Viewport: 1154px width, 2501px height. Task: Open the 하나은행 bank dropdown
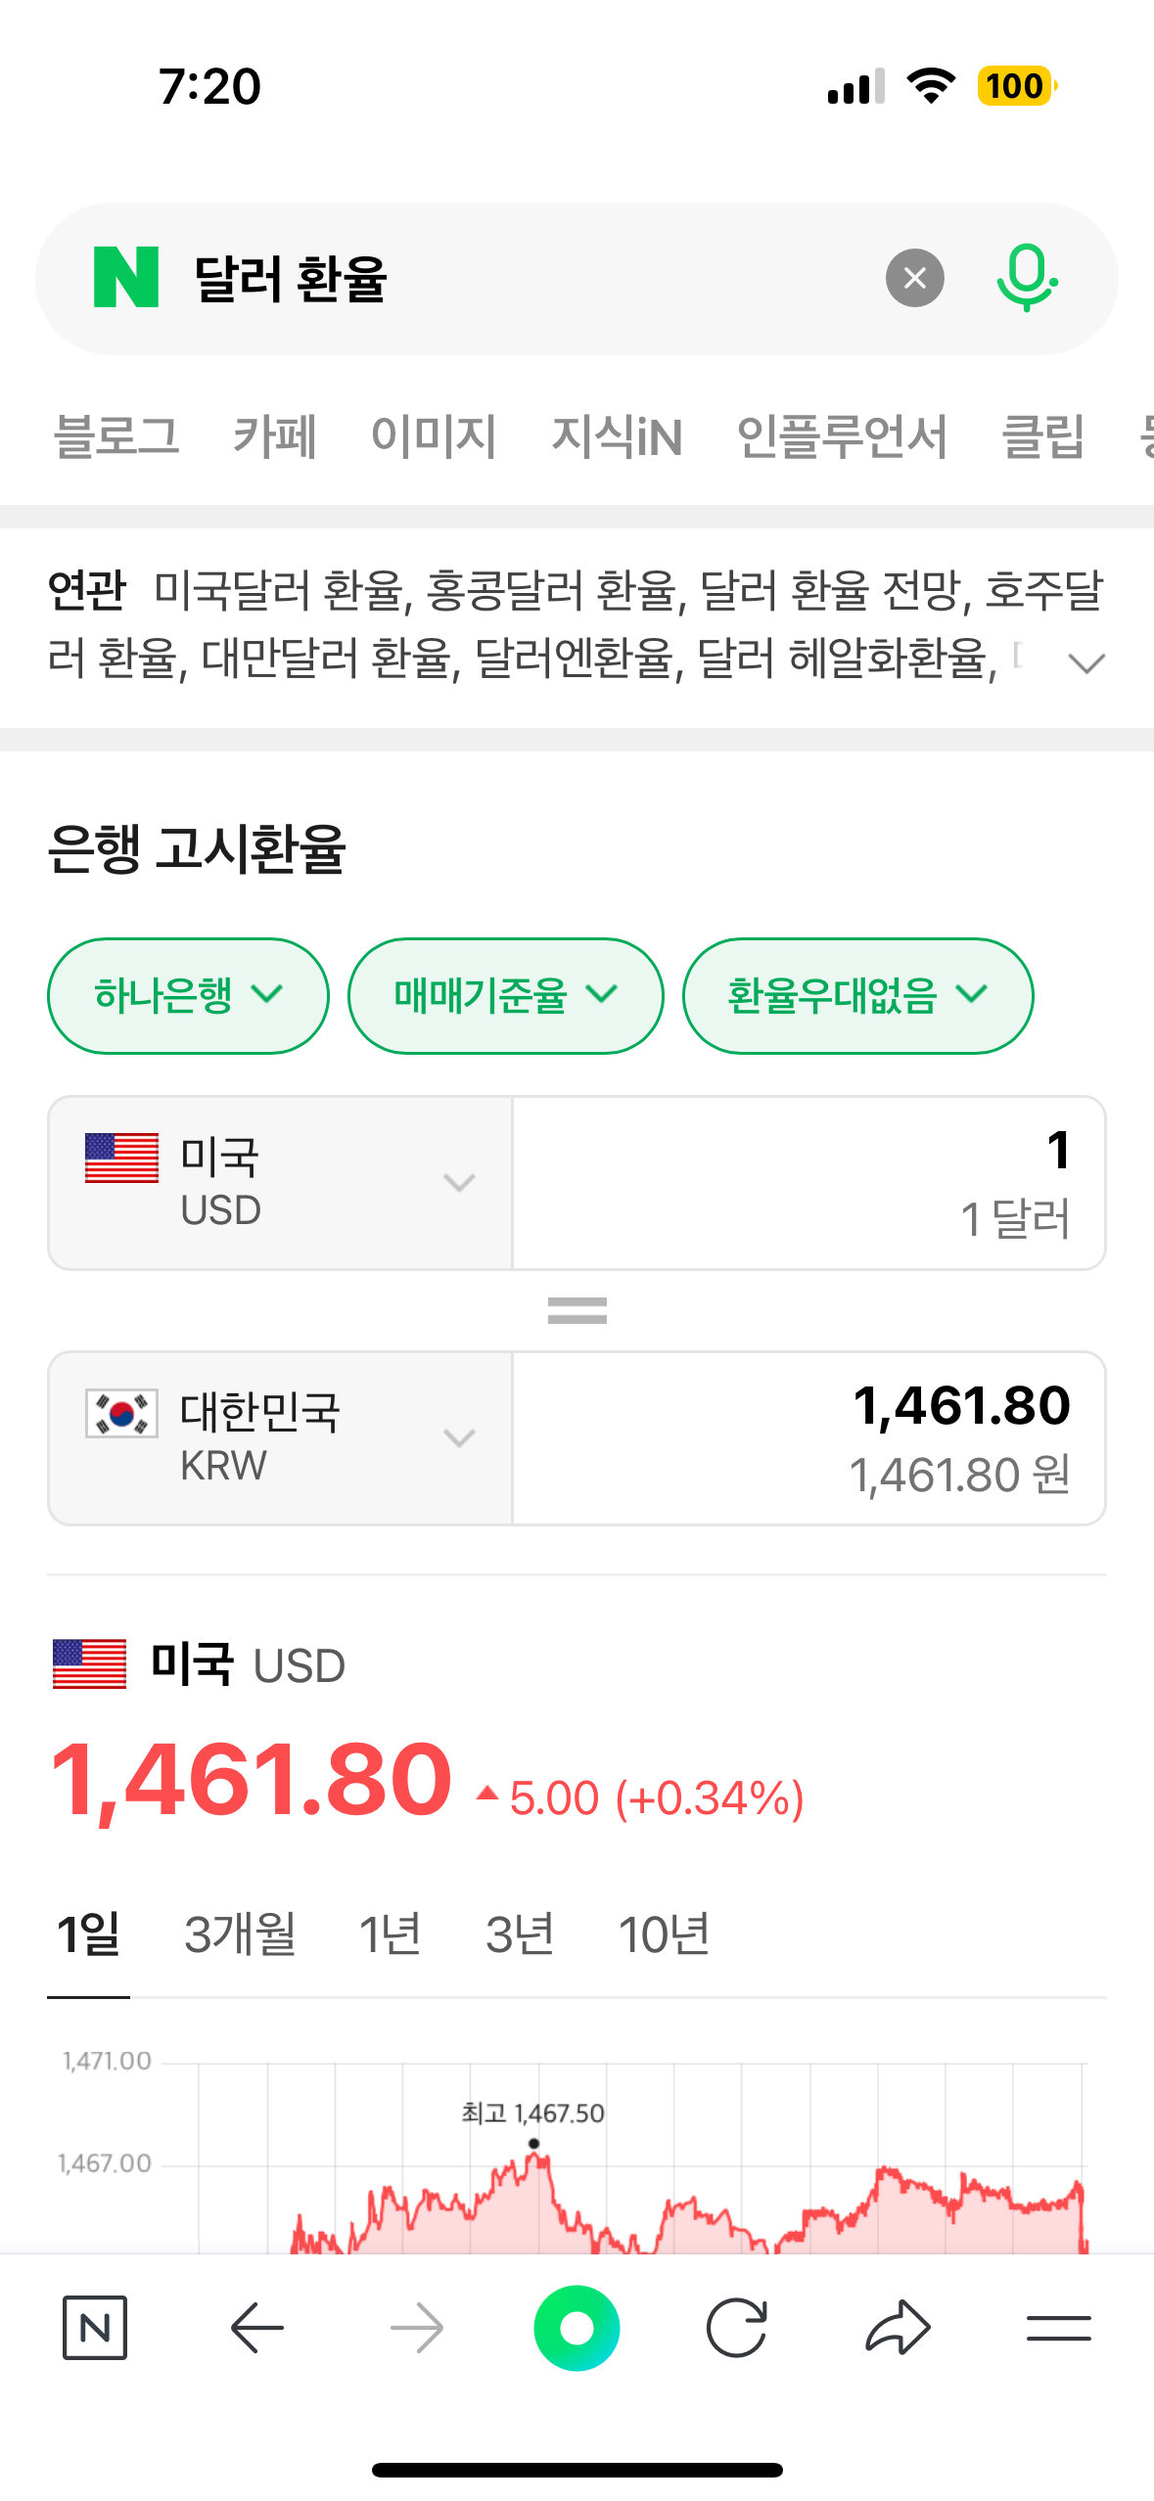point(188,995)
